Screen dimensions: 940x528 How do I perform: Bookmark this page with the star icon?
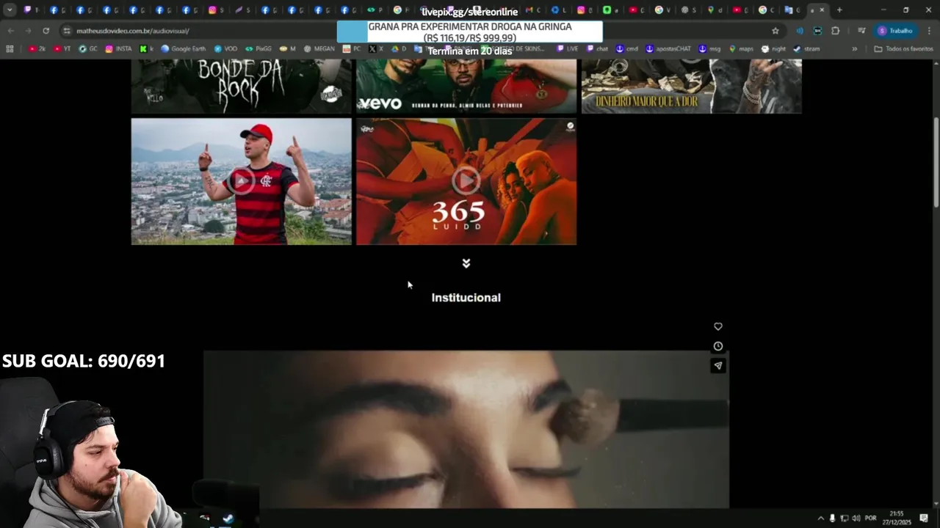775,31
